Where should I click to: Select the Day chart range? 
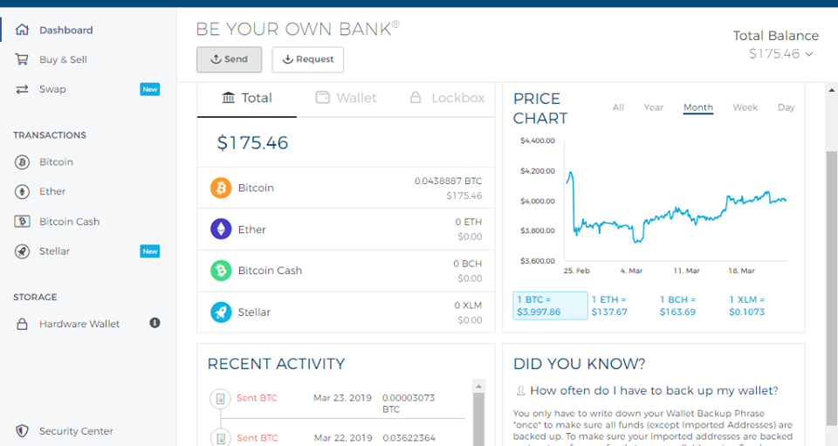coord(786,107)
